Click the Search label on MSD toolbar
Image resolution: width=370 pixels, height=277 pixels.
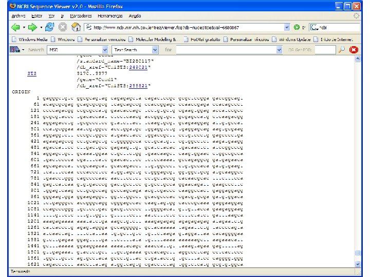click(x=36, y=50)
